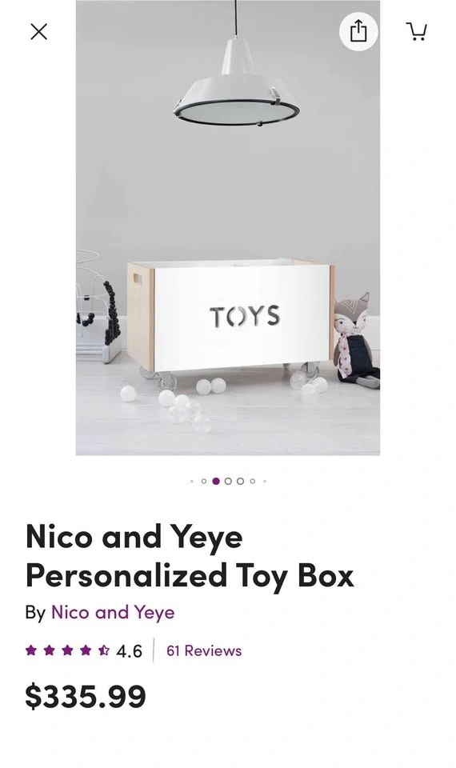Click the first purple rating star
The height and width of the screenshot is (768, 456).
[x=31, y=650]
